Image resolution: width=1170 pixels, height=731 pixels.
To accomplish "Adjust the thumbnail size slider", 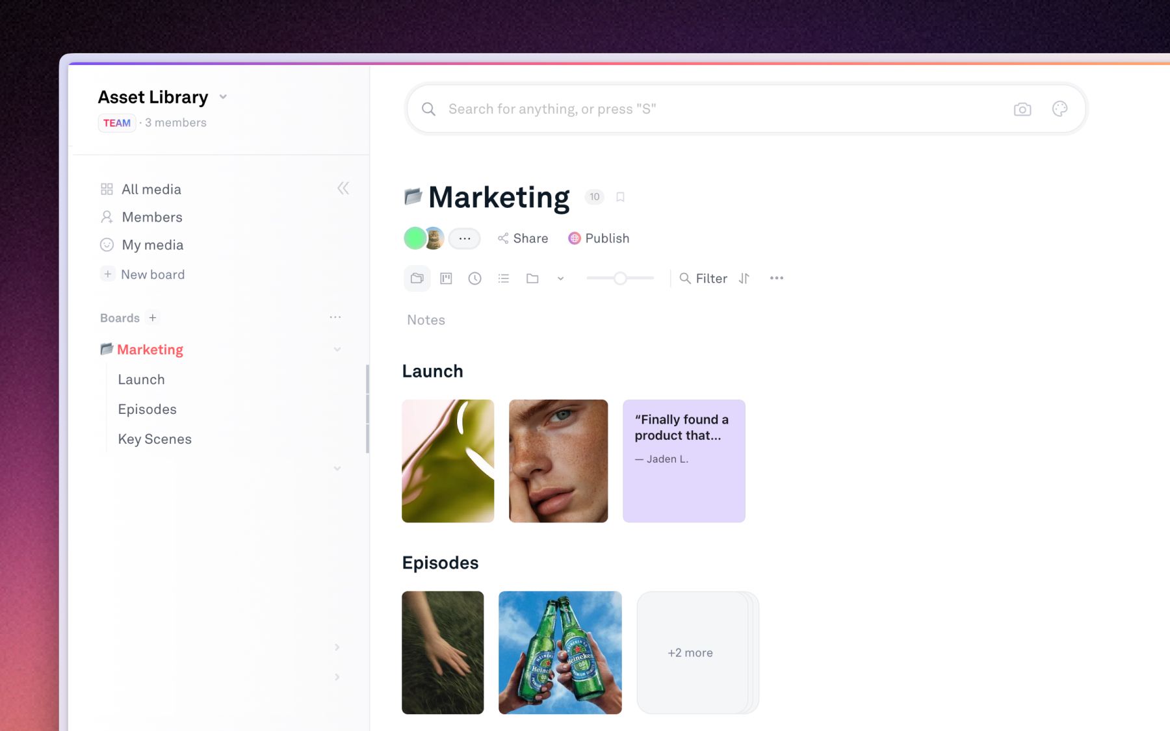I will 620,278.
